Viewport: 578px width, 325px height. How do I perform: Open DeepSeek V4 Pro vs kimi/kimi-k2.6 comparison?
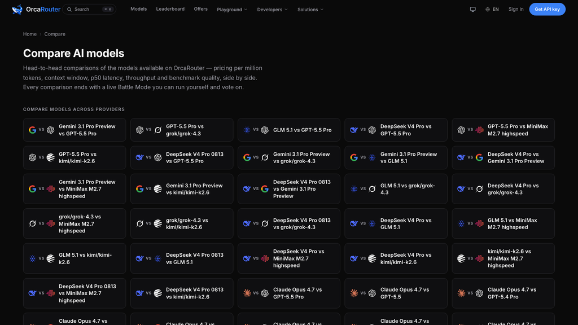click(x=396, y=258)
